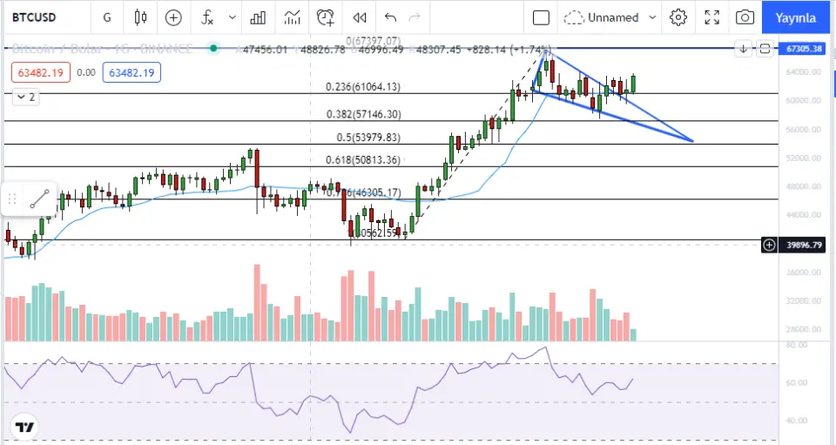Change the G timeframe interval
Image resolution: width=836 pixels, height=445 pixels.
click(x=106, y=17)
